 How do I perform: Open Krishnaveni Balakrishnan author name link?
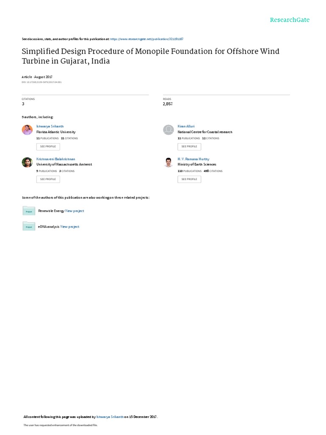coord(56,159)
